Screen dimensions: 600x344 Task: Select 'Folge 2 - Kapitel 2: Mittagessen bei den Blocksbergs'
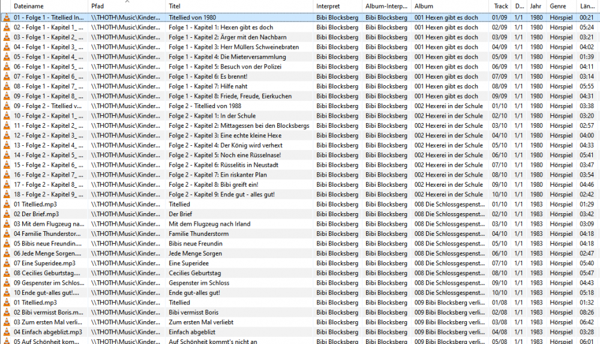(x=239, y=125)
